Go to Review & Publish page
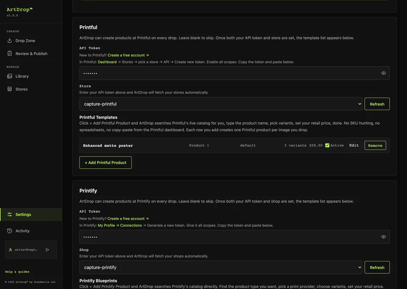407x289 pixels. tap(31, 54)
